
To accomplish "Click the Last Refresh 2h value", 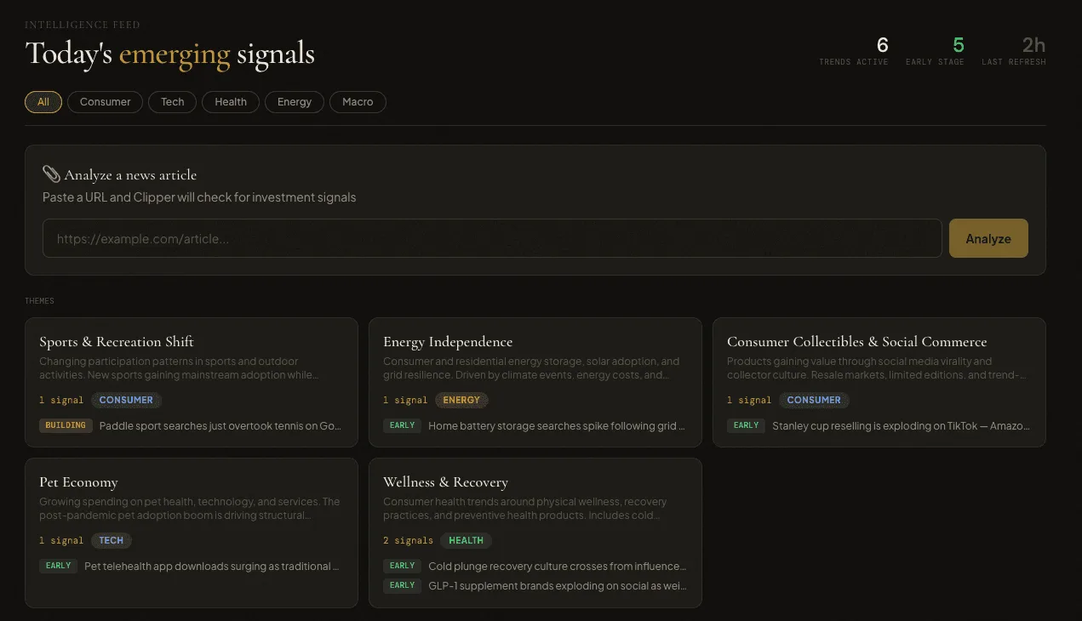I will click(1033, 45).
